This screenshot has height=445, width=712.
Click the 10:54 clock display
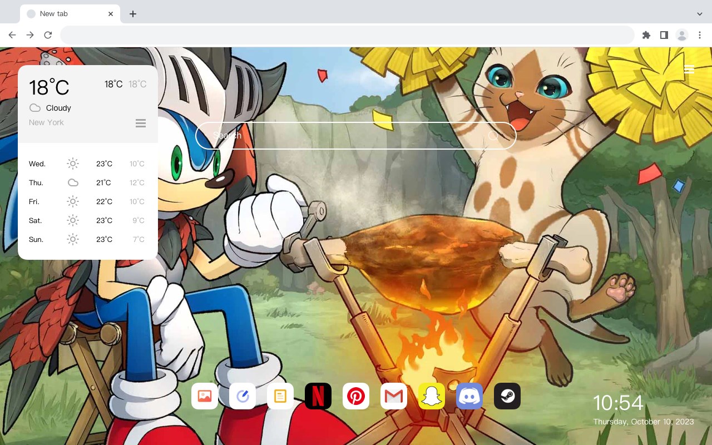point(618,403)
